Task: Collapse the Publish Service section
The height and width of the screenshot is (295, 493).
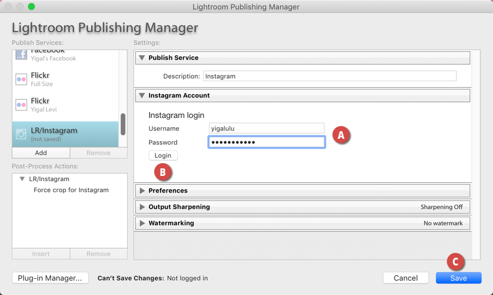Action: (x=142, y=58)
